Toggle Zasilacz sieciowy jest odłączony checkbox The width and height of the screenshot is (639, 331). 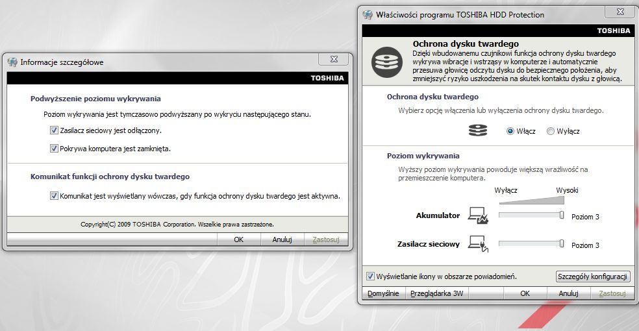click(x=54, y=130)
